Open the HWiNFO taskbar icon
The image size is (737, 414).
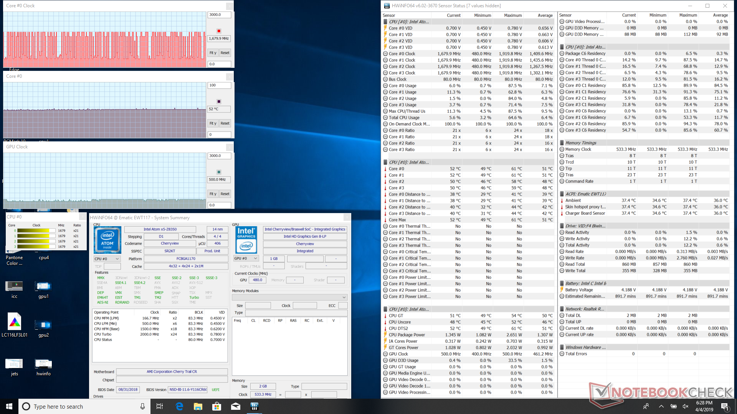pos(254,406)
